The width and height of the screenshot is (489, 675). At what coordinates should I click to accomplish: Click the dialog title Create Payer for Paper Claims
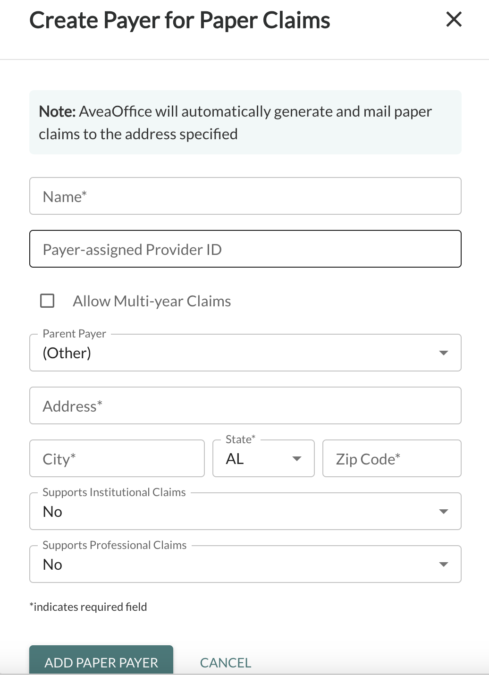(x=180, y=20)
